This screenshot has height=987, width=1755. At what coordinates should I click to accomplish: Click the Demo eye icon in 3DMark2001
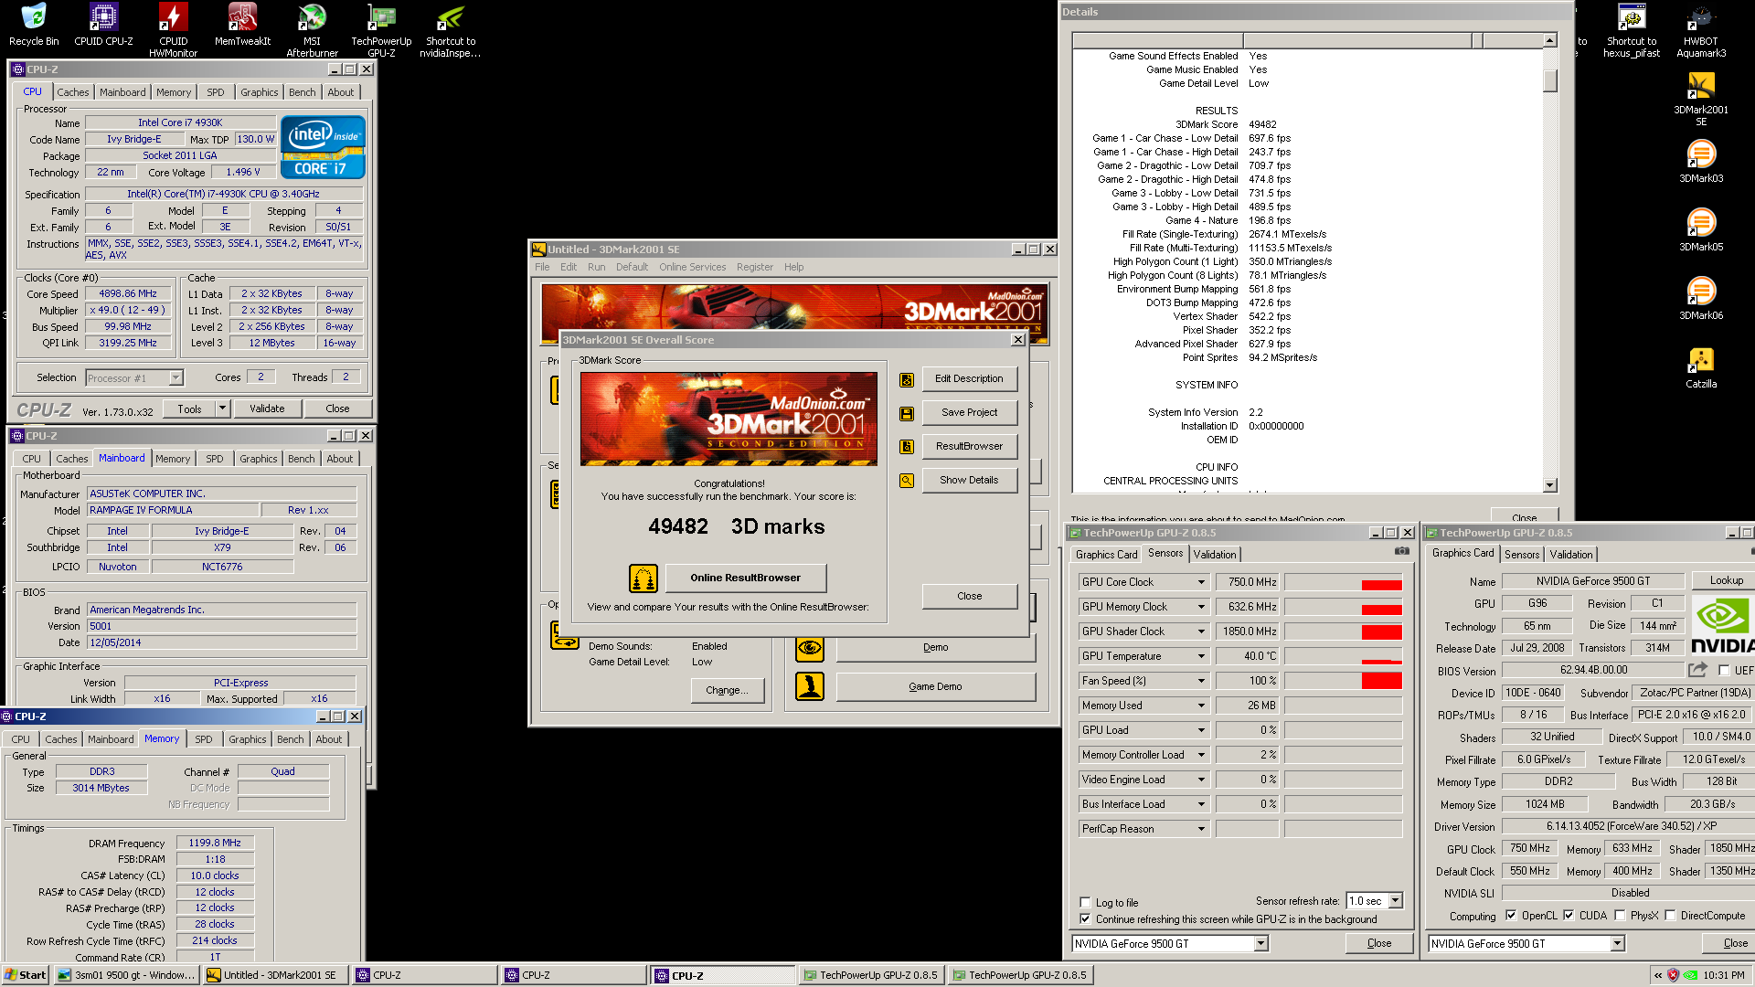point(810,647)
